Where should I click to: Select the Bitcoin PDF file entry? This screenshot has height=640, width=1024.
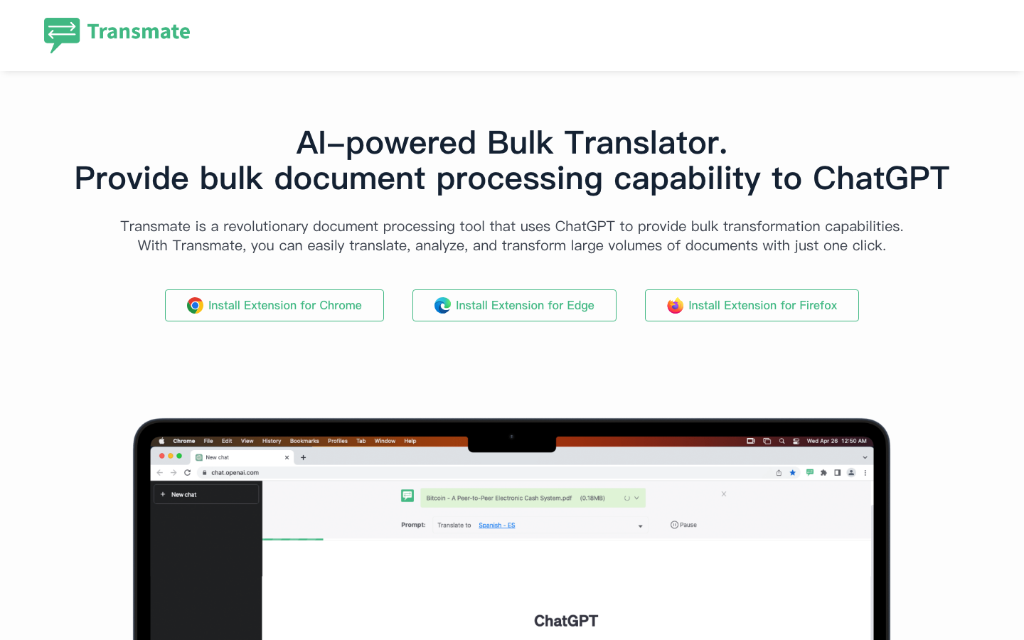point(533,498)
